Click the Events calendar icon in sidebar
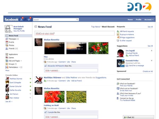The image size is (159, 119). coord(7,42)
